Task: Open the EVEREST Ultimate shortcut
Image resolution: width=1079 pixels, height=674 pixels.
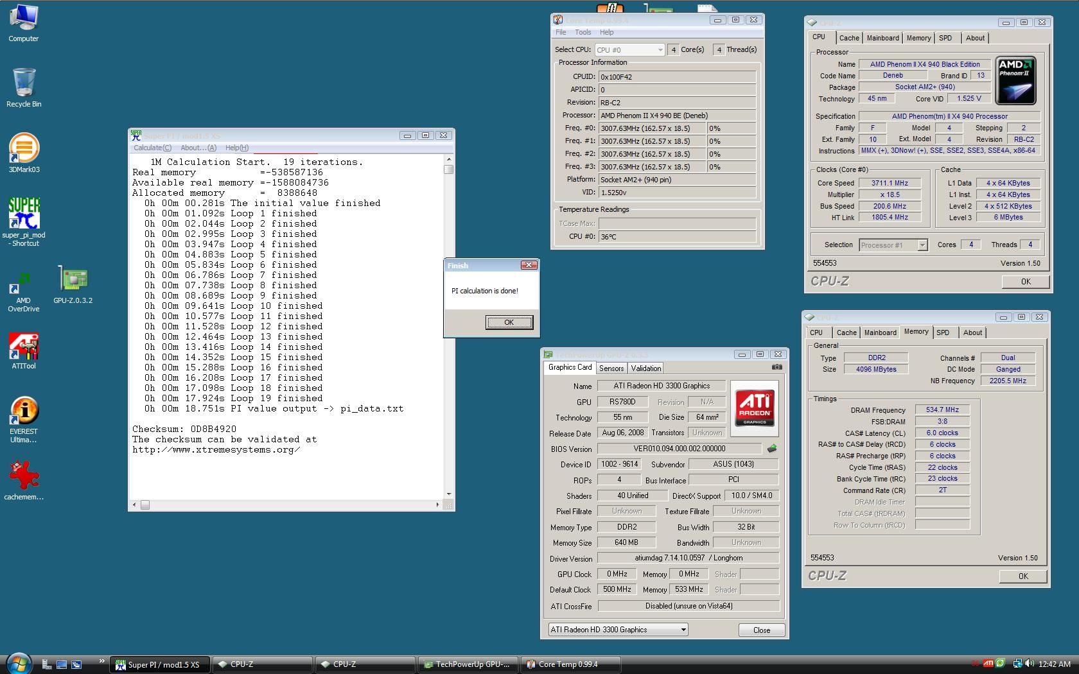Action: coord(24,420)
